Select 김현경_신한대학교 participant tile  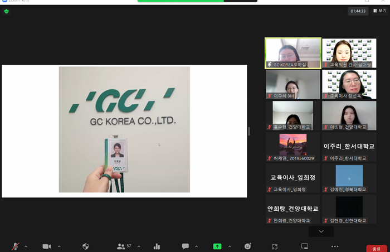coord(349,209)
